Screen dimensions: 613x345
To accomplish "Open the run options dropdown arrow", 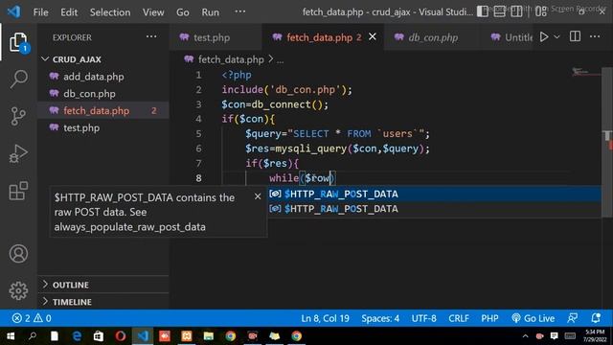I will 556,37.
